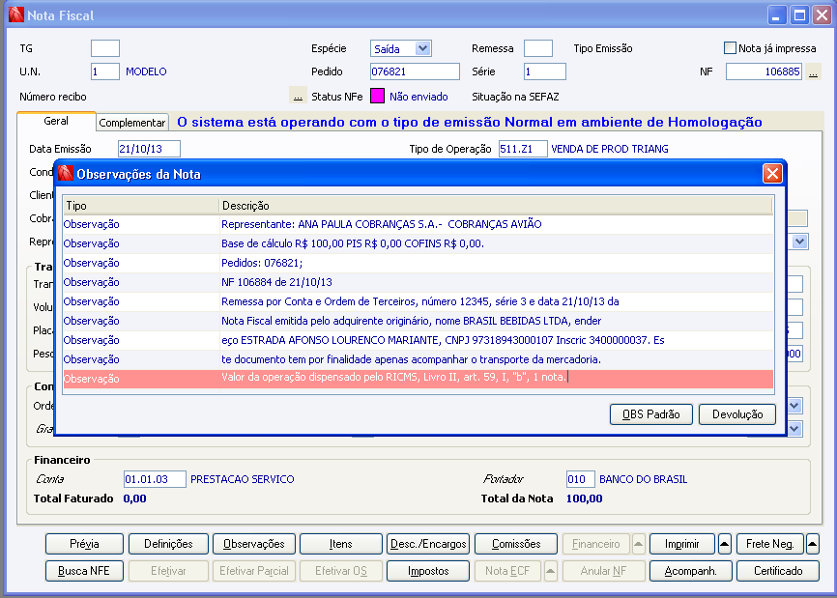Click the Data Emissão field

149,149
